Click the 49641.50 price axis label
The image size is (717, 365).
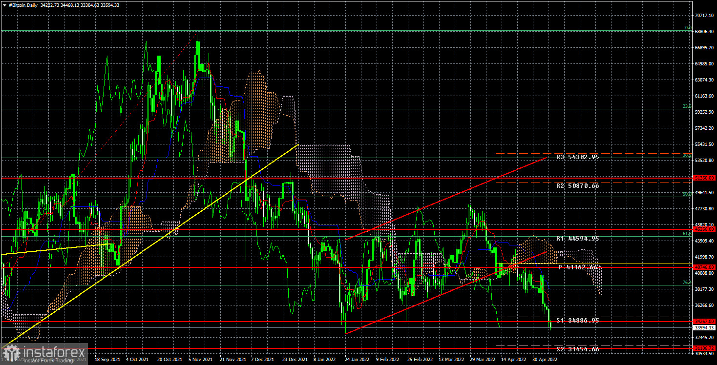click(705, 193)
